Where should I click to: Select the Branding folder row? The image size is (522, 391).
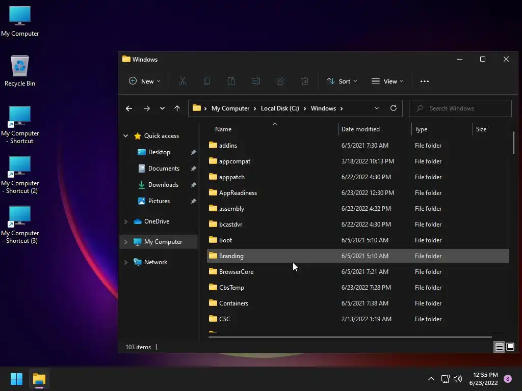[x=358, y=256]
